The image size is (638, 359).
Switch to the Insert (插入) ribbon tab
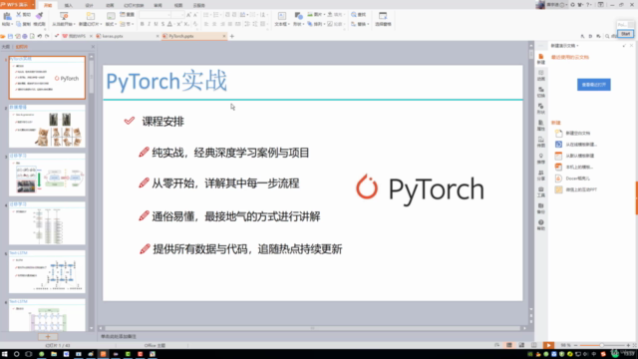coord(69,5)
